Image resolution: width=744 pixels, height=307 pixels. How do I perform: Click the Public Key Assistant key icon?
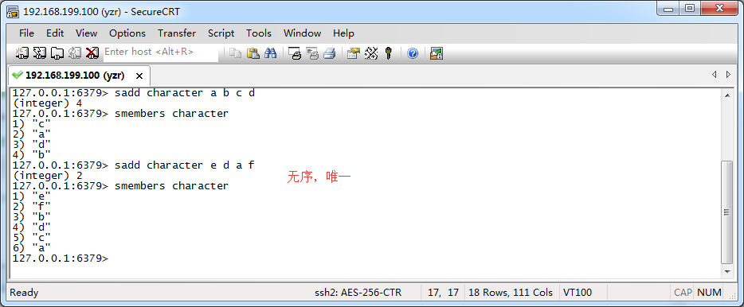click(389, 53)
